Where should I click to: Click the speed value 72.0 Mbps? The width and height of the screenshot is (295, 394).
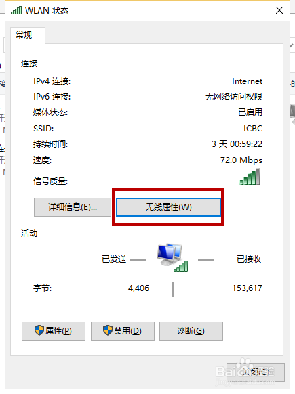[x=241, y=160]
